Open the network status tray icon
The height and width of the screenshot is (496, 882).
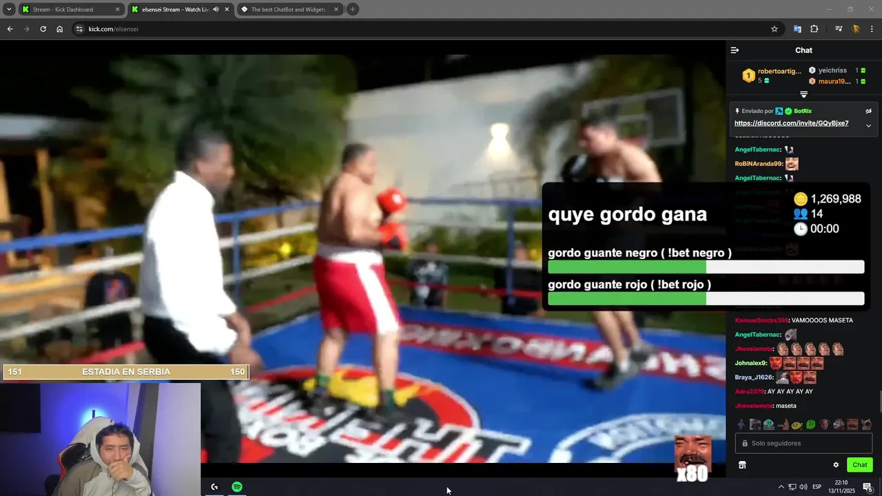pyautogui.click(x=792, y=487)
